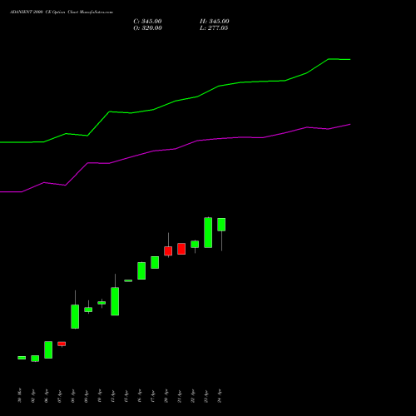Click the purple lower indicator line
This screenshot has height=416, width=416.
(176, 149)
